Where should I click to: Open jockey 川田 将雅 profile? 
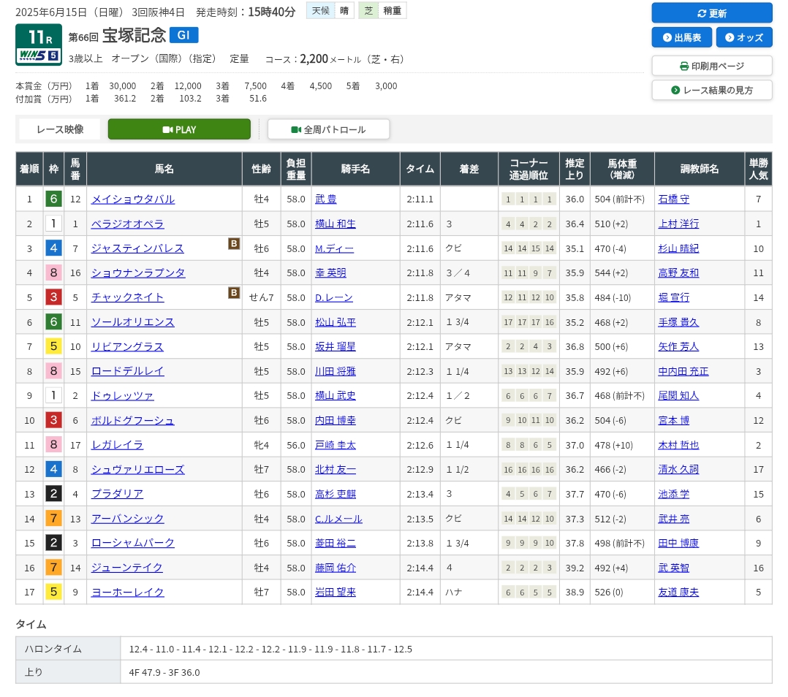coord(336,372)
